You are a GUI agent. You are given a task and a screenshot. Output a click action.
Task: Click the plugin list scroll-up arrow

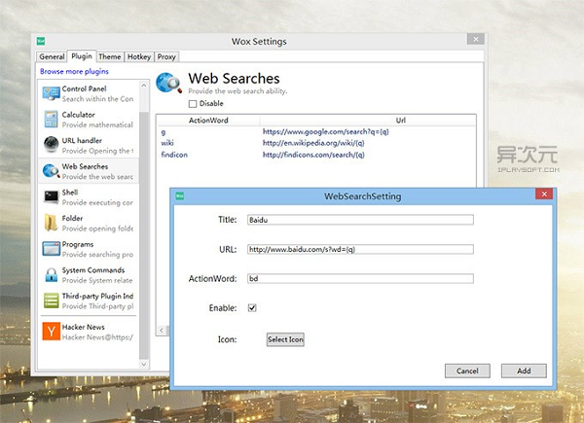[x=144, y=86]
